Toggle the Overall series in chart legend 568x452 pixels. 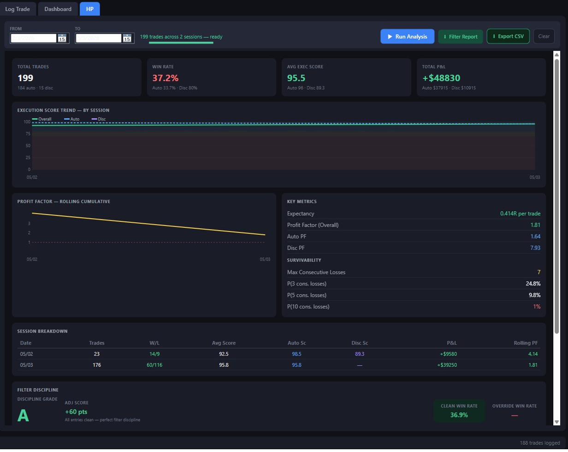pyautogui.click(x=41, y=119)
